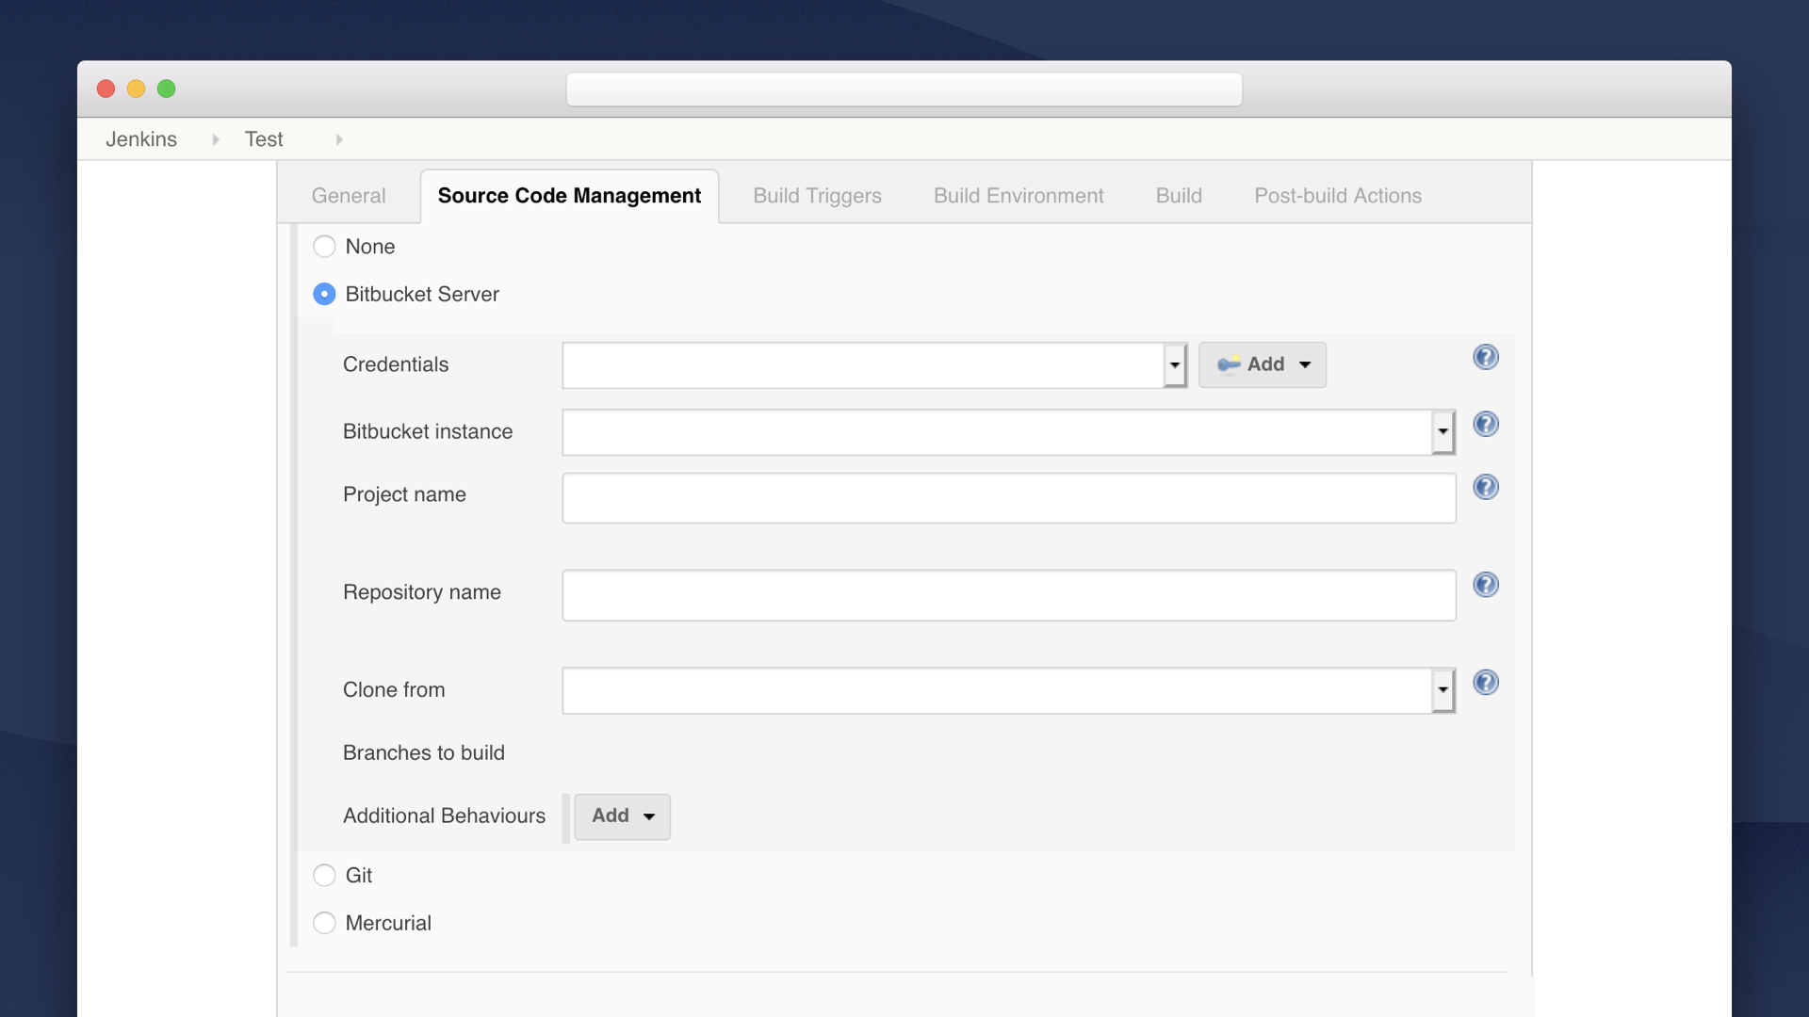Expand the Bitbucket instance dropdown
This screenshot has height=1017, width=1809.
pyautogui.click(x=1442, y=432)
